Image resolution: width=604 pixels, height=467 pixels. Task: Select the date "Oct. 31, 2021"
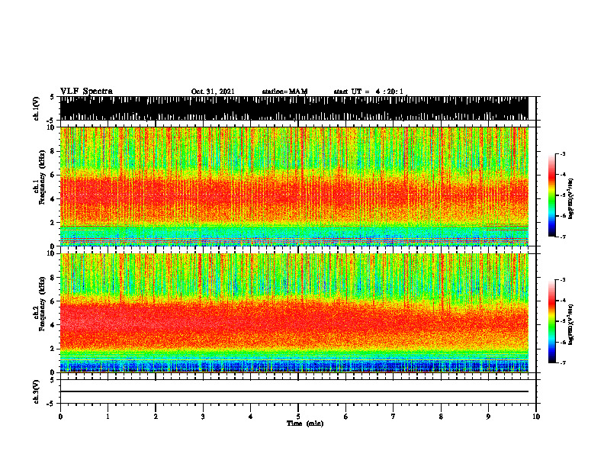pos(213,92)
